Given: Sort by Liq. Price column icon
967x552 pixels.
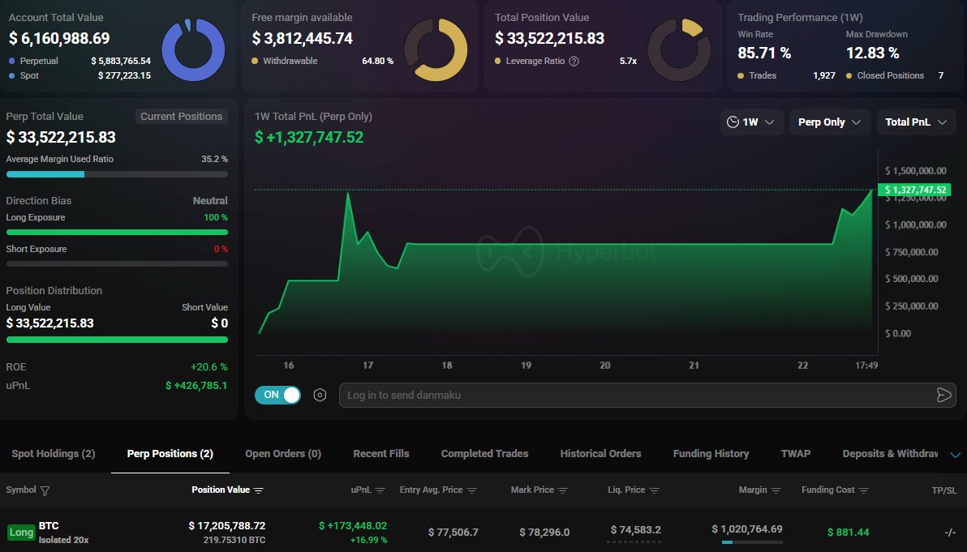Looking at the screenshot, I should point(655,490).
